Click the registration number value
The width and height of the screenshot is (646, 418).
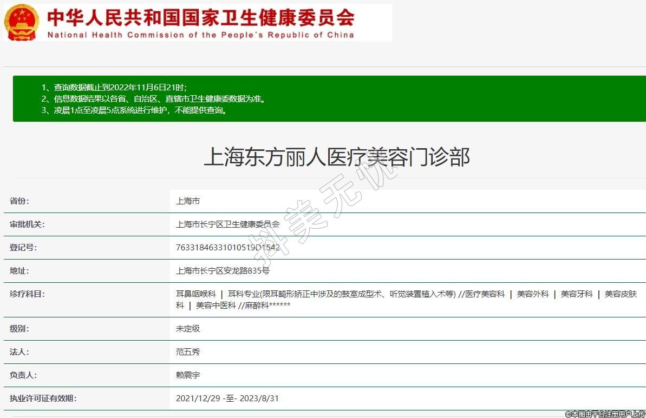[227, 248]
